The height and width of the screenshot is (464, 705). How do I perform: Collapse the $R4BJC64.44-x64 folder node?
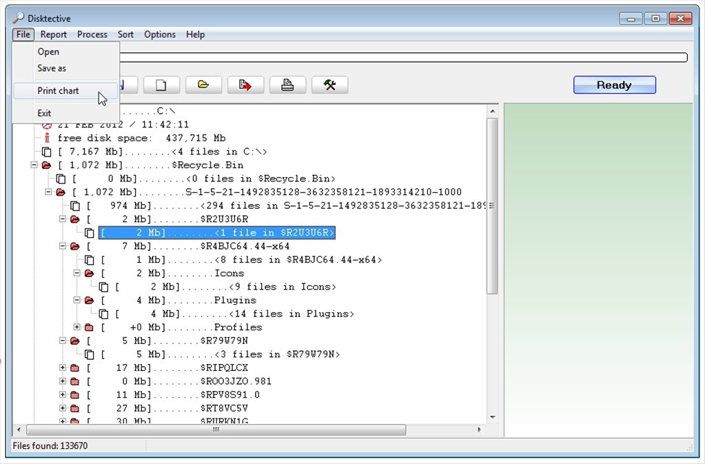[x=63, y=246]
